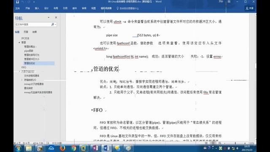Open Windows Explorer folder from taskbar
The width and height of the screenshot is (270, 152).
[x=29, y=148]
